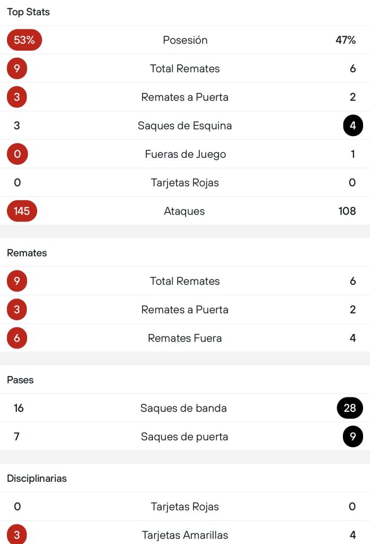Click the red 145 Ataques badge
The width and height of the screenshot is (370, 544).
point(22,211)
